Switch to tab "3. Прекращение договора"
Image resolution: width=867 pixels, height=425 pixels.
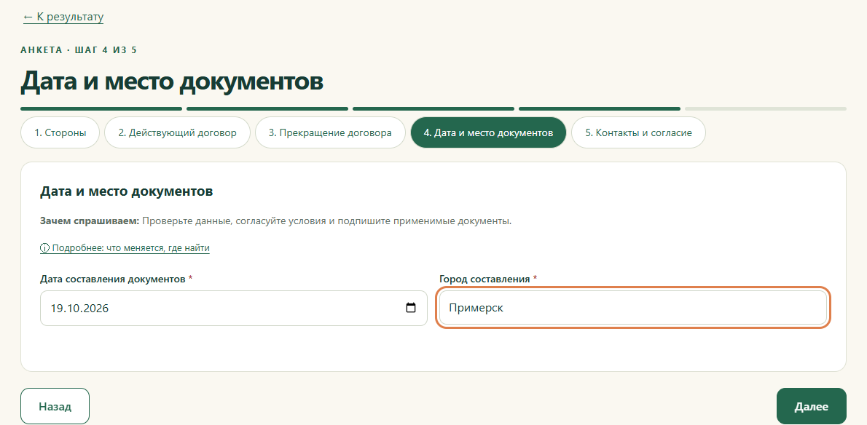click(330, 132)
